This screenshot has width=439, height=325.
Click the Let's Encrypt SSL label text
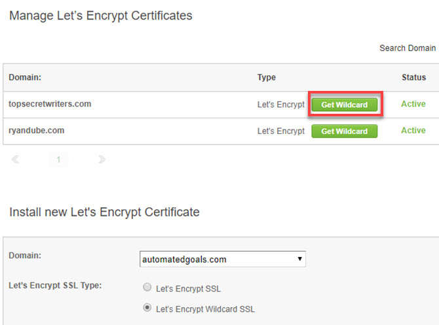point(188,288)
